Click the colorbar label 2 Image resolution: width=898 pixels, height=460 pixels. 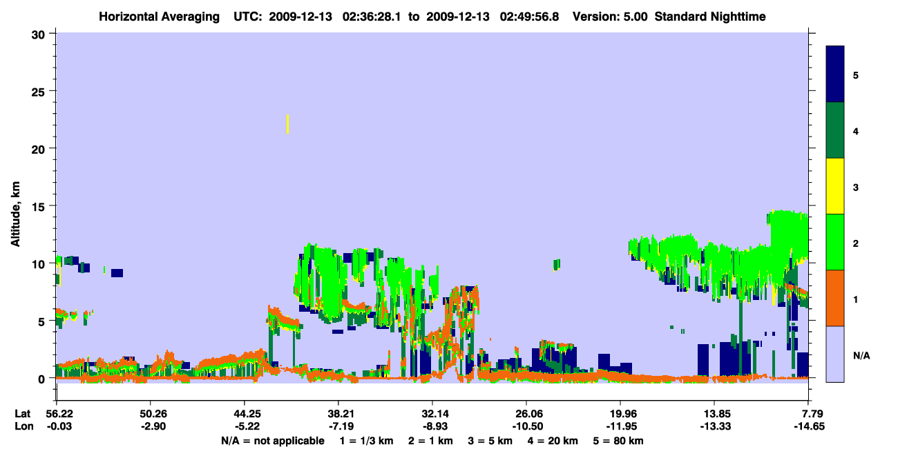click(x=856, y=243)
